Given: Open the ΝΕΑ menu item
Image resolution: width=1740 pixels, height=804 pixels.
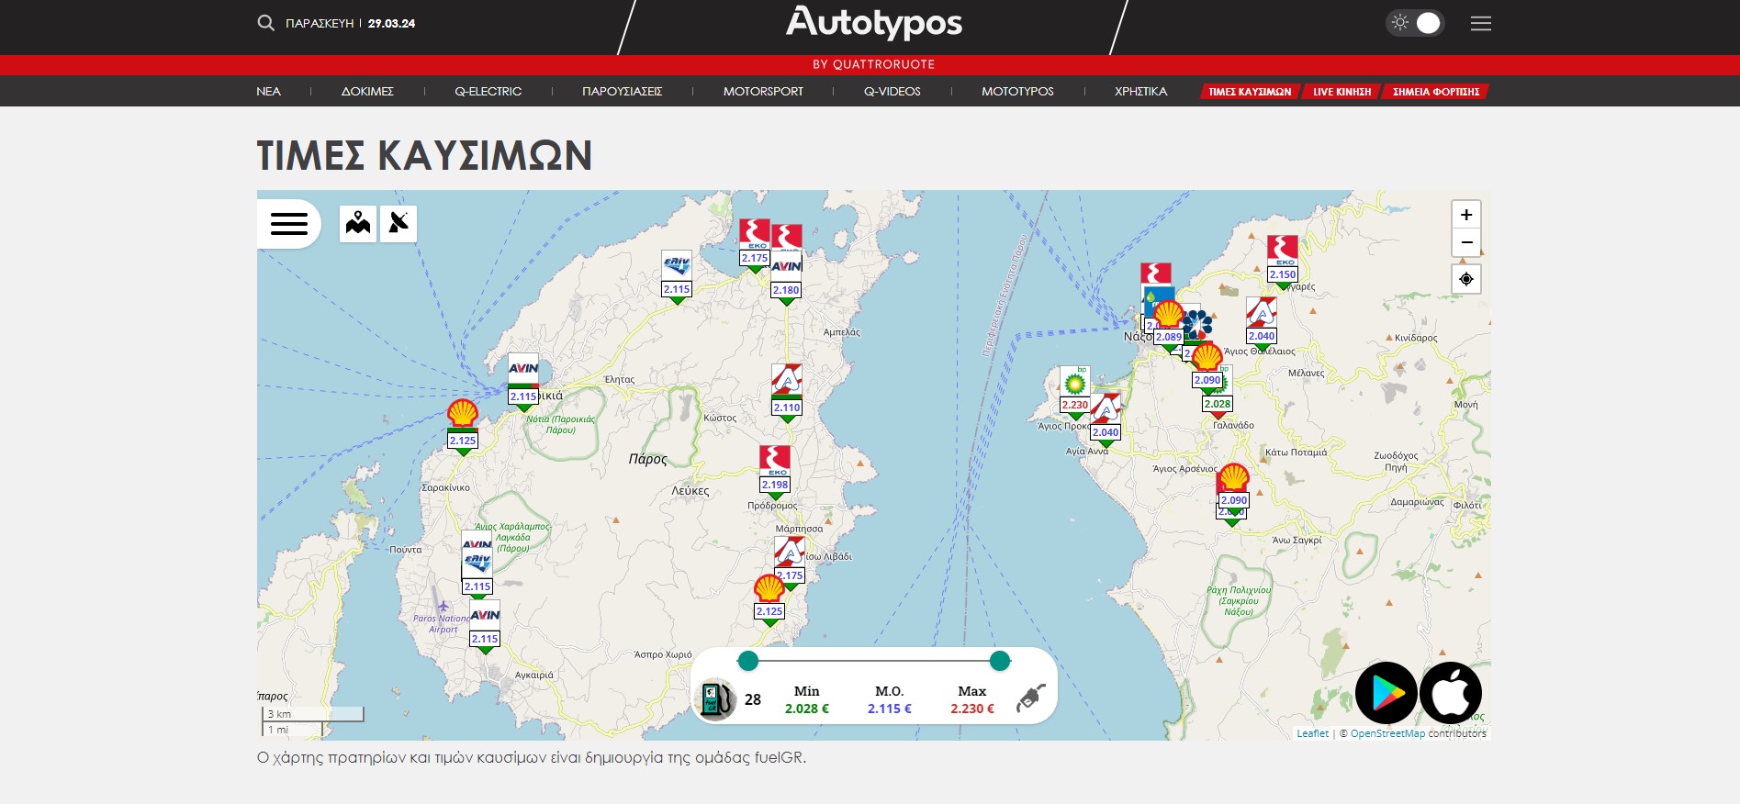Looking at the screenshot, I should point(269,91).
